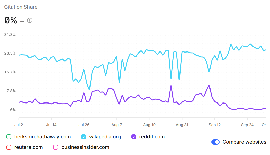The width and height of the screenshot is (270, 155).
Task: Click the Sep 12 date on x-axis
Action: [215, 125]
